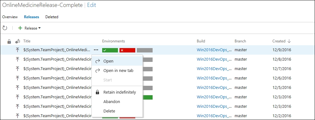The width and height of the screenshot is (315, 120).
Task: Switch to the Deleted tab
Action: 52,17
